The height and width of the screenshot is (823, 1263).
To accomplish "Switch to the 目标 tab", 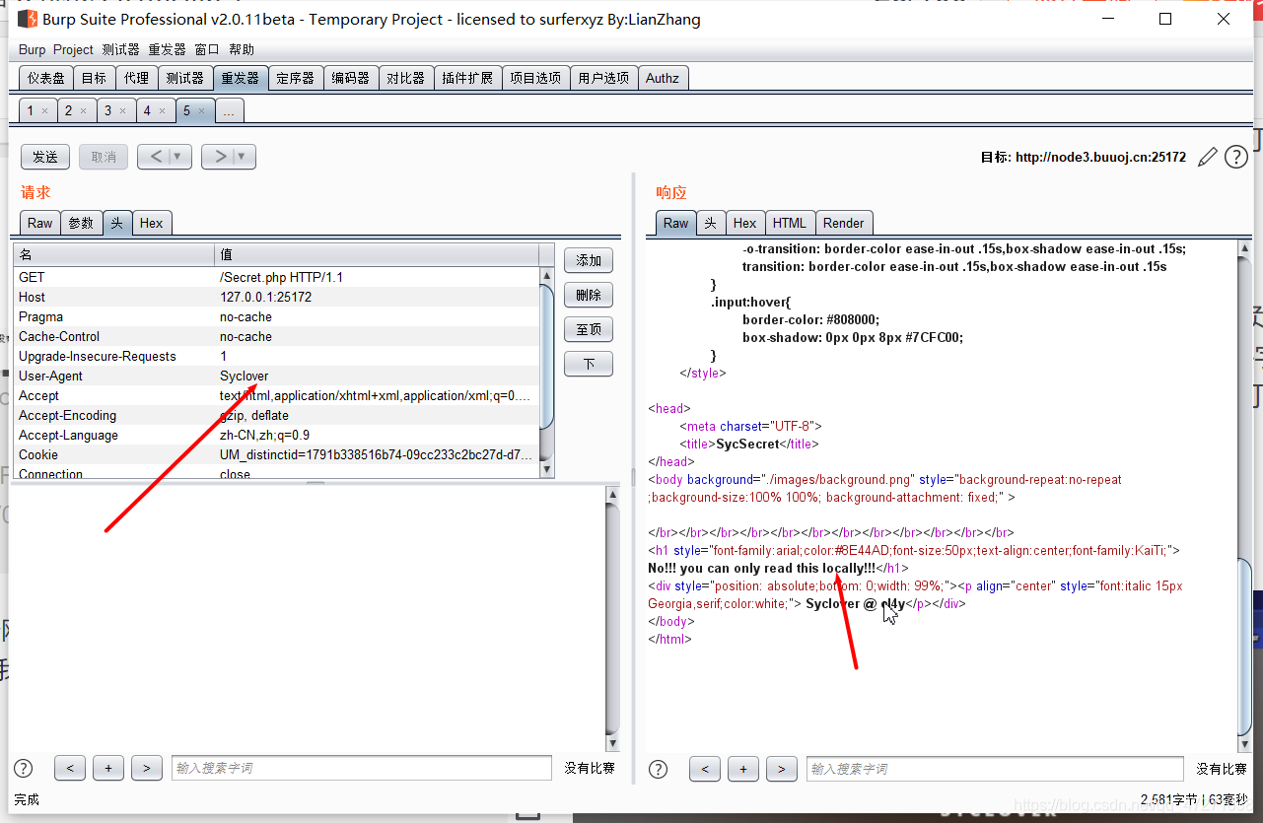I will (x=94, y=78).
